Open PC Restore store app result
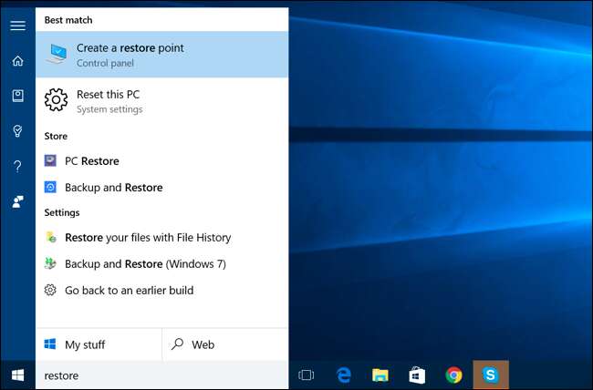This screenshot has height=390, width=593. pyautogui.click(x=91, y=161)
